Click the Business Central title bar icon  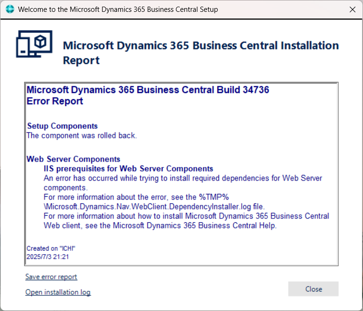10,9
